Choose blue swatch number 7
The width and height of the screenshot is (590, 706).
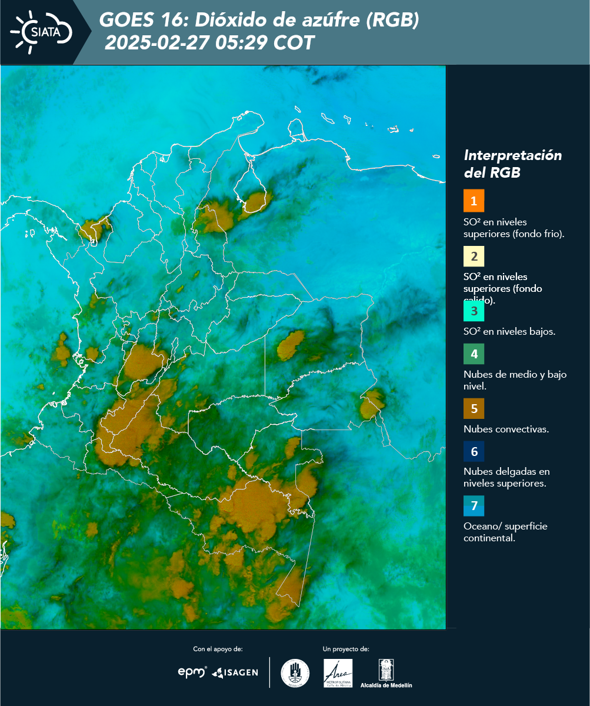474,506
